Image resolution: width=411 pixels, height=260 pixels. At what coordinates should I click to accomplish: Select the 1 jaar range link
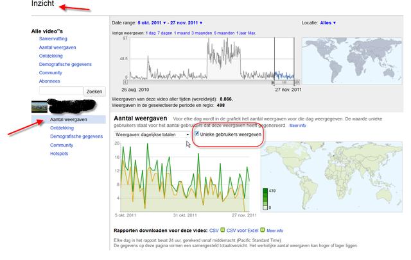click(241, 33)
